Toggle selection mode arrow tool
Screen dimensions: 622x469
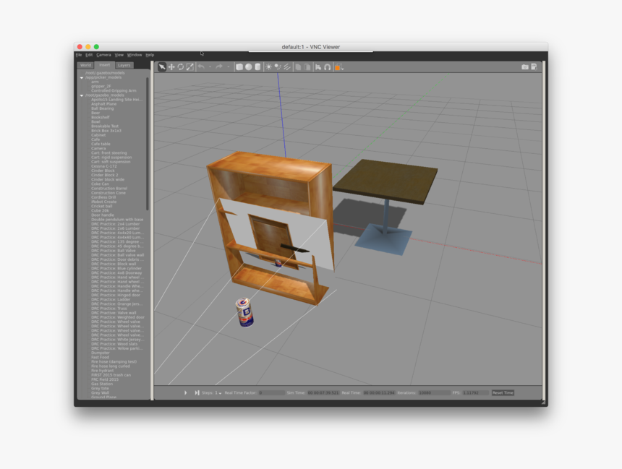coord(162,67)
